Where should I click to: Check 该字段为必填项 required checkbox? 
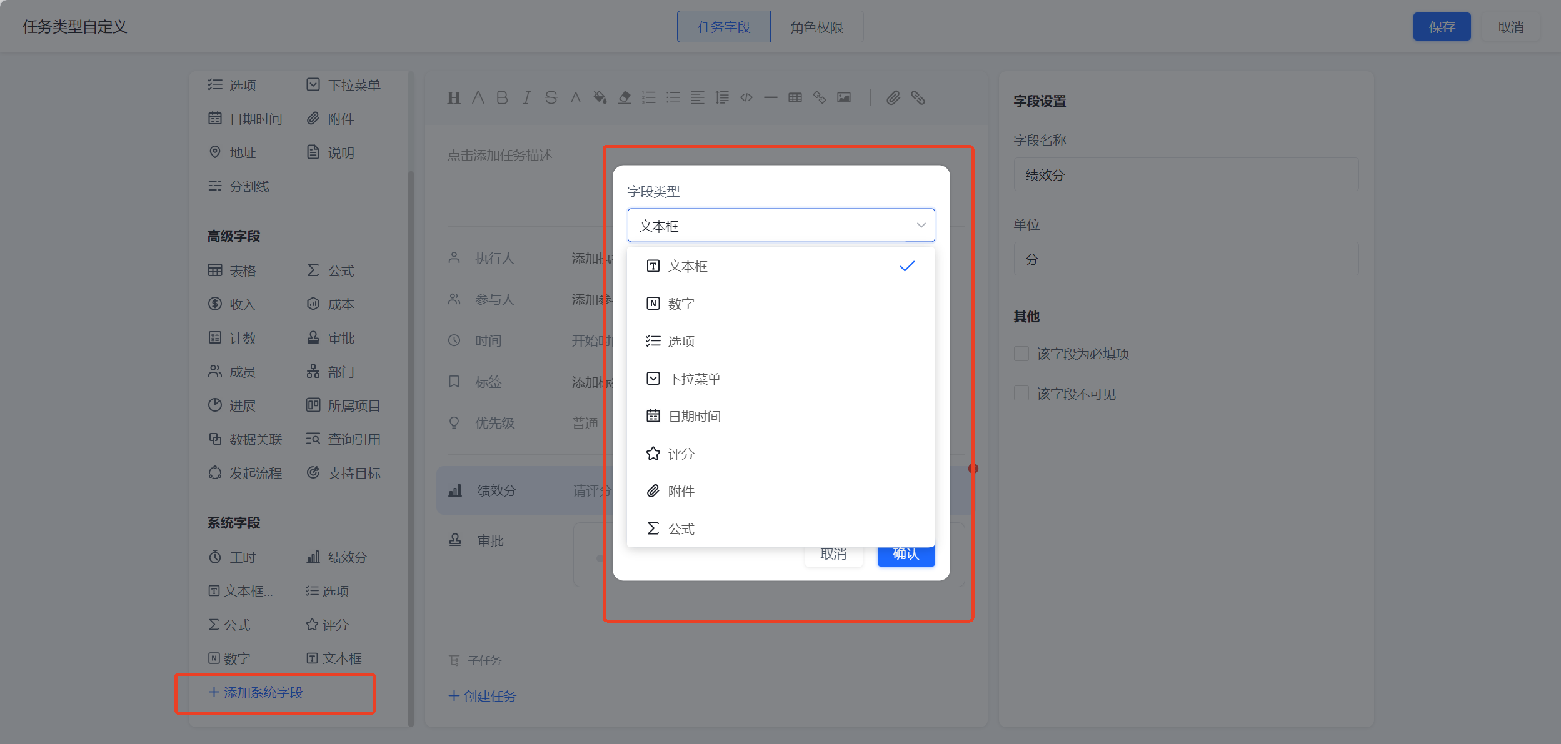[1021, 354]
